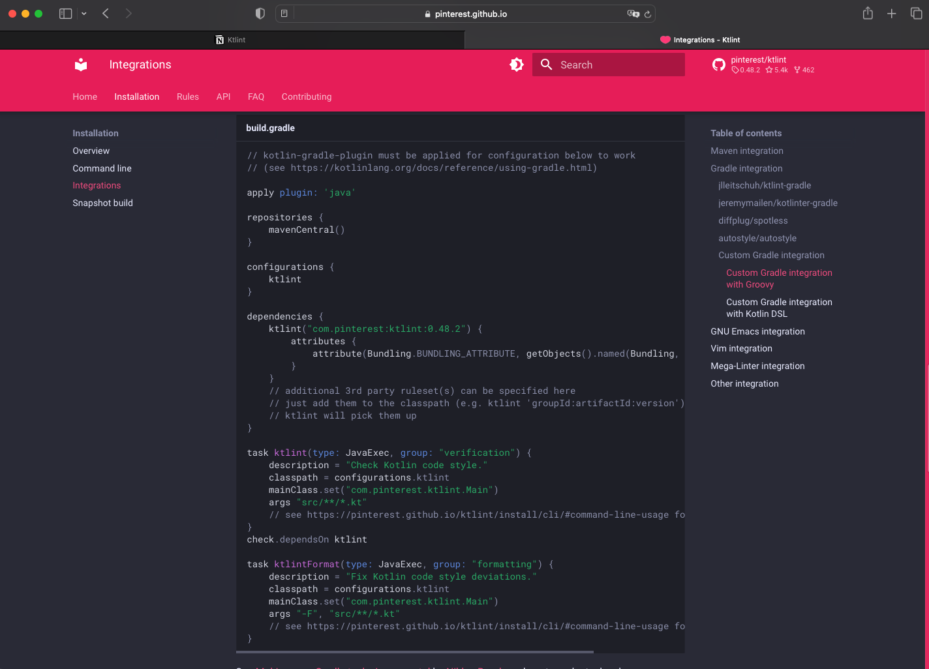
Task: Focus the Search input field
Action: click(x=608, y=65)
